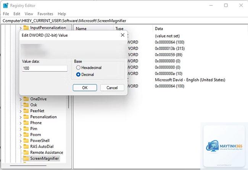Image resolution: width=248 pixels, height=170 pixels.
Task: Click the Value data input field
Action: pos(45,68)
